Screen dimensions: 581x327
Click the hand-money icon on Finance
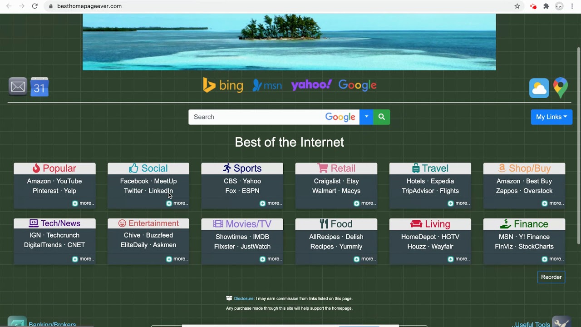tap(506, 224)
